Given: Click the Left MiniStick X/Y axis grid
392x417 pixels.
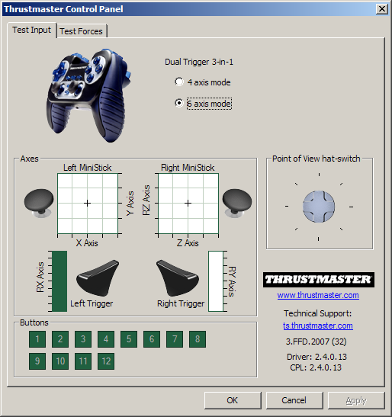Looking at the screenshot, I should 88,204.
